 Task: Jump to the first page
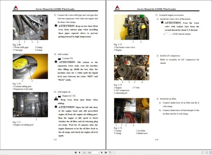pyautogui.click(x=76, y=153)
